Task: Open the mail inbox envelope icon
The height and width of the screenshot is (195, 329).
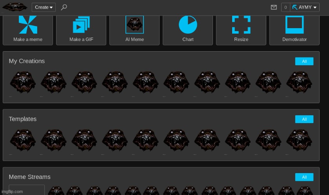Action: (274, 7)
